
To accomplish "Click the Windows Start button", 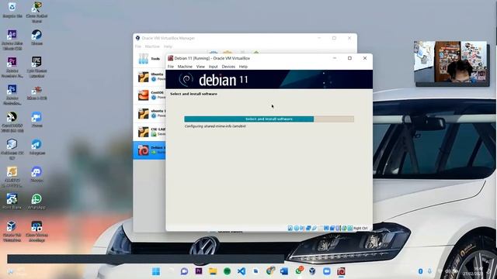I will coord(156,271).
